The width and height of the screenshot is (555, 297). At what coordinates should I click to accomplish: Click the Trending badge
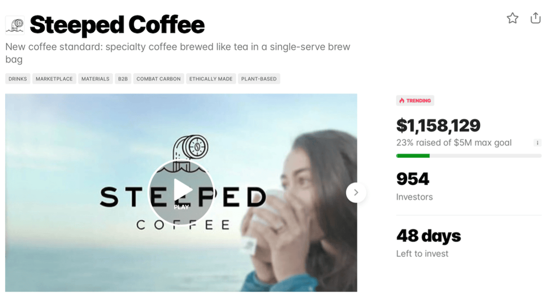415,100
